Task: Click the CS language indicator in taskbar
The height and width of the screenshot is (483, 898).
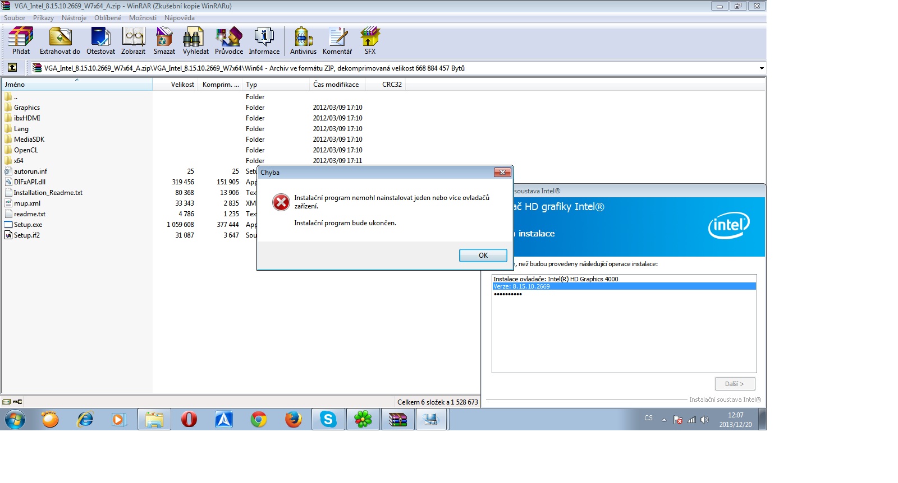Action: click(649, 418)
